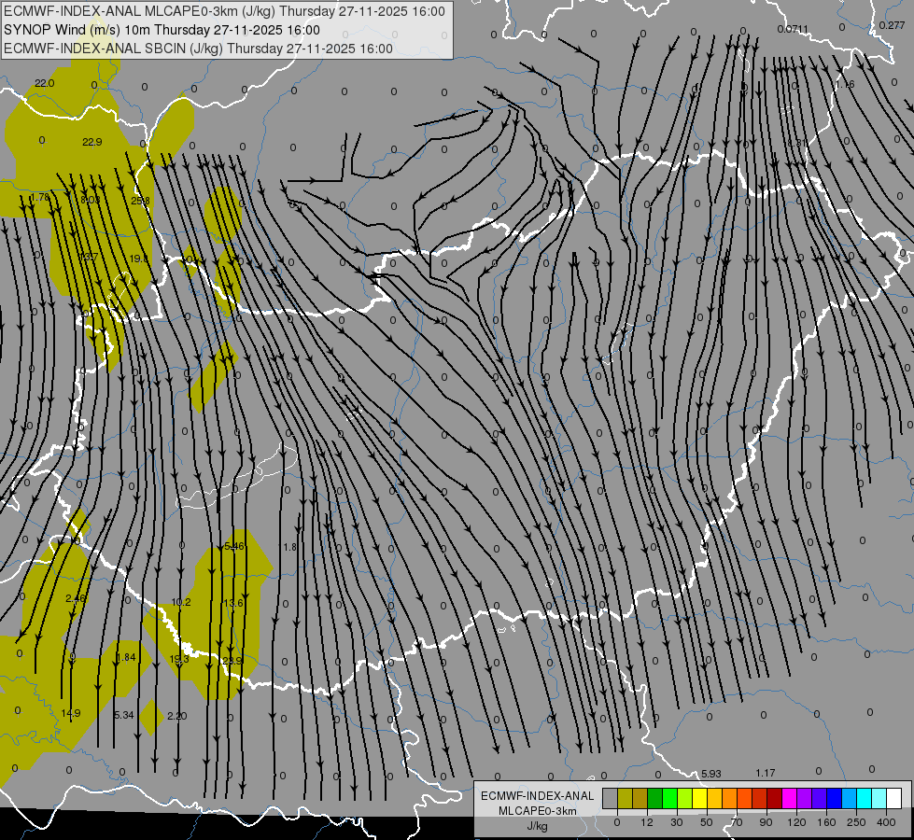Click the map value 13.6
The height and width of the screenshot is (840, 914).
(233, 603)
